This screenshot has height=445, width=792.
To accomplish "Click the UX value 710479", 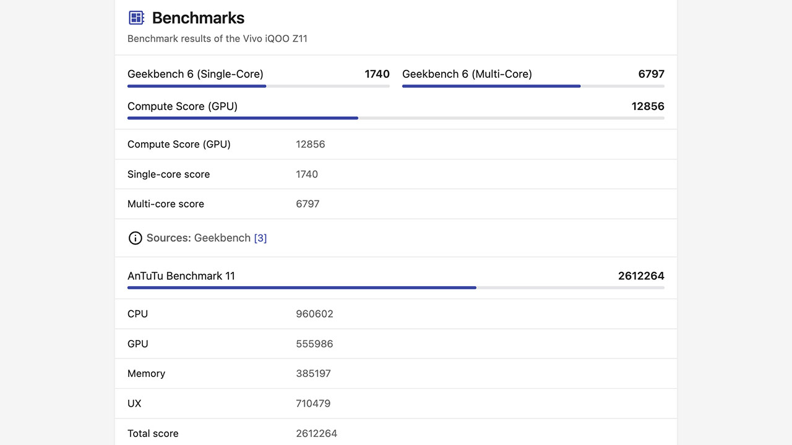I will [x=313, y=404].
